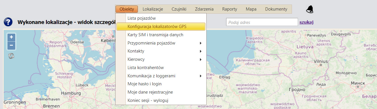Click Минск label on the map
The image size is (377, 109).
point(358,83)
